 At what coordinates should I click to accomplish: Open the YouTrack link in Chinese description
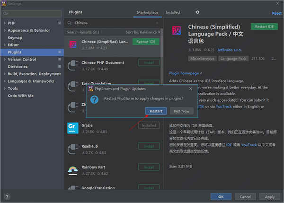pyautogui.click(x=249, y=145)
